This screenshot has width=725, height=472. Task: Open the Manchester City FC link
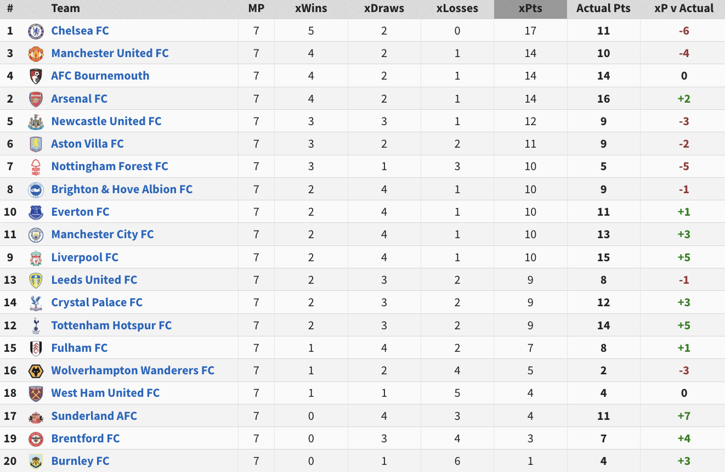pyautogui.click(x=102, y=234)
